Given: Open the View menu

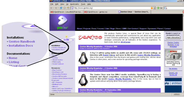Looking at the screenshot, I should point(62,4).
